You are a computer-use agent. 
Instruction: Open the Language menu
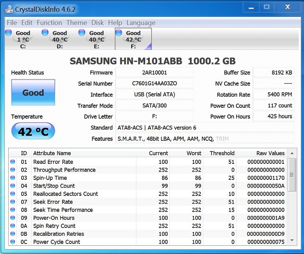tap(141, 23)
